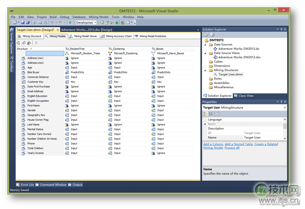
Task: Open the Properties object selector dropdown
Action: coord(285,108)
